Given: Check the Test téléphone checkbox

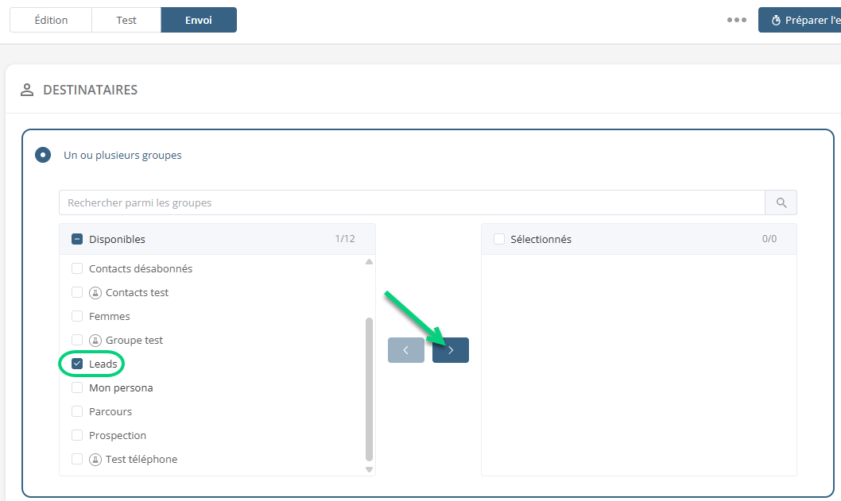Looking at the screenshot, I should (77, 459).
